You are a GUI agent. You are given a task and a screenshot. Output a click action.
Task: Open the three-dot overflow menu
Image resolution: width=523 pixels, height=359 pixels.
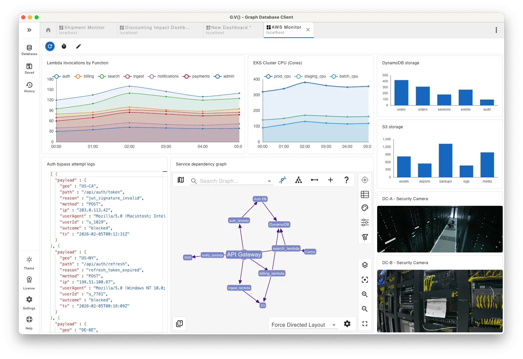[x=496, y=30]
